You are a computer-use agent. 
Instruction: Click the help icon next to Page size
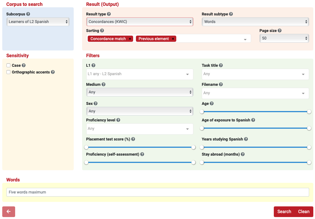pos(279,31)
